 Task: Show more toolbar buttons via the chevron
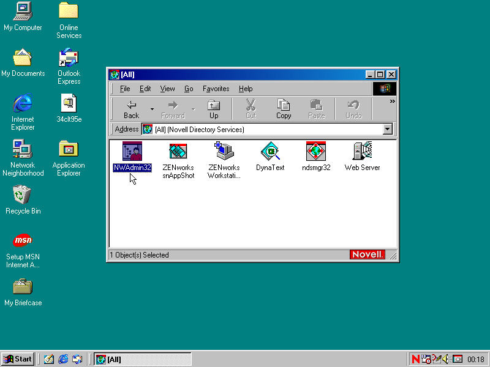point(392,102)
